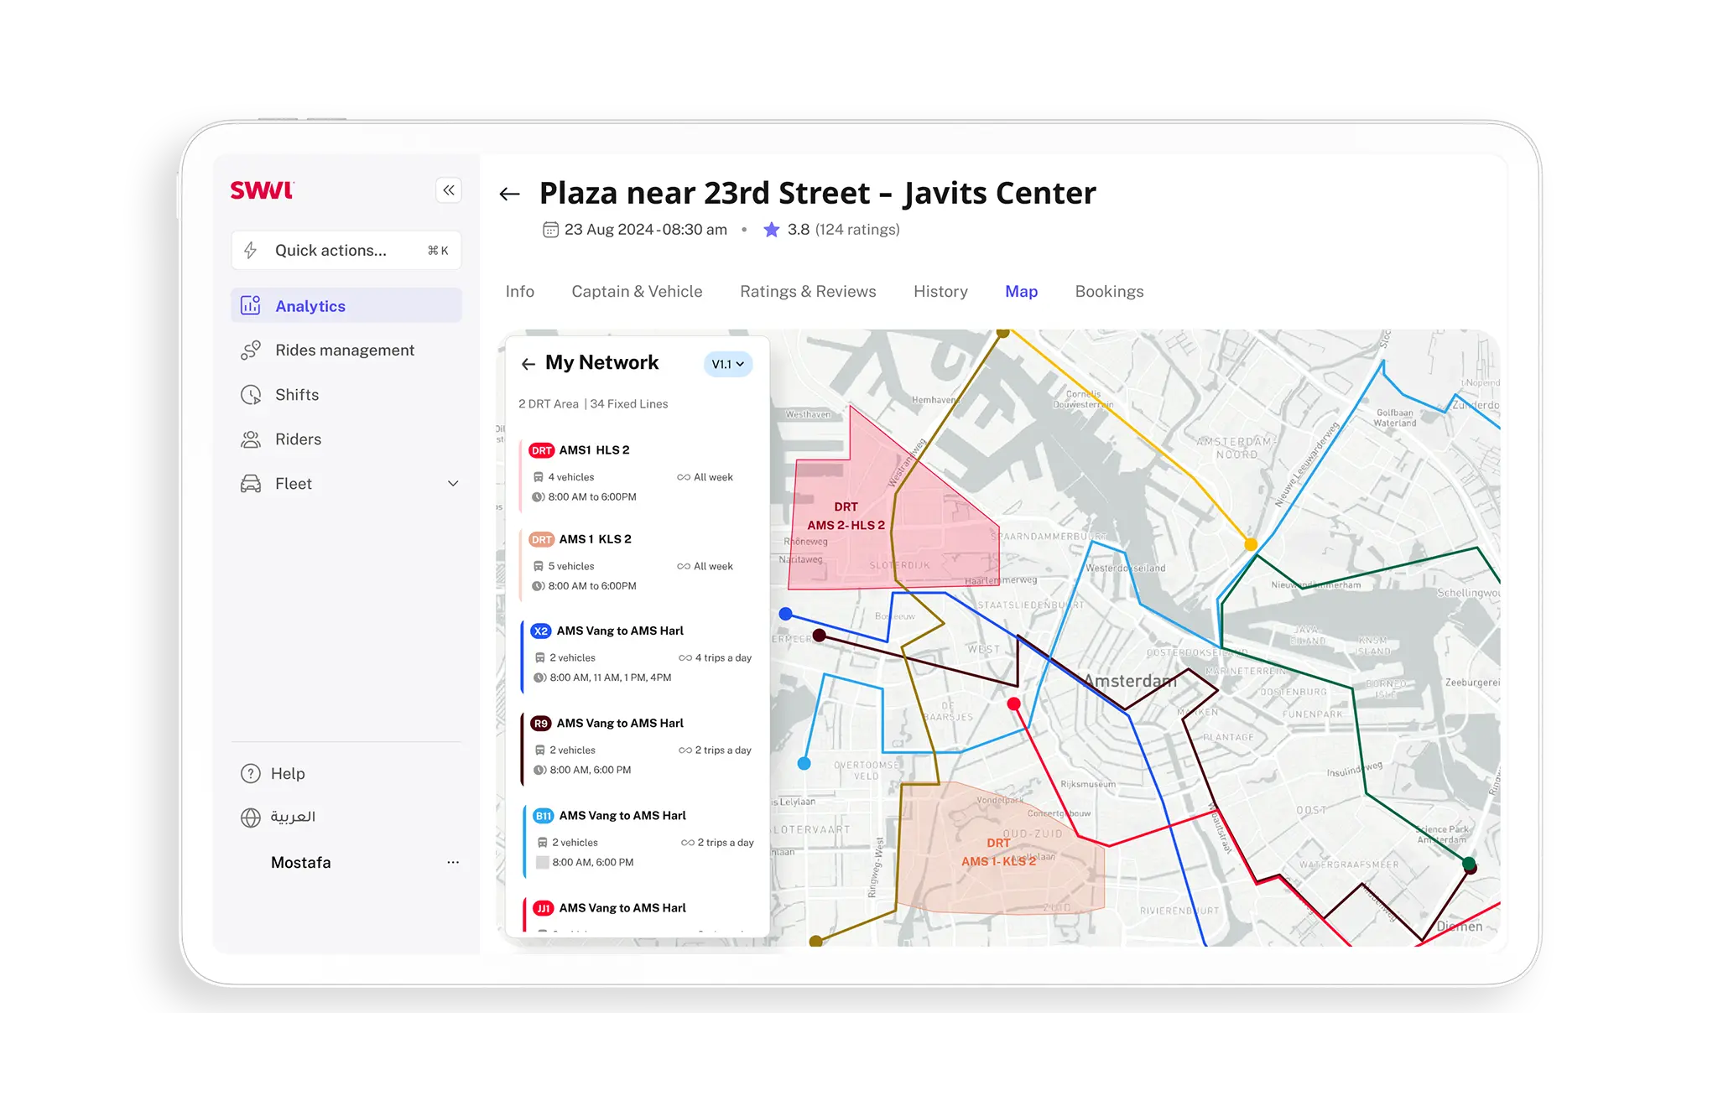Click the '5 vehicles' text in AMS 1 KLS 2

click(x=570, y=566)
